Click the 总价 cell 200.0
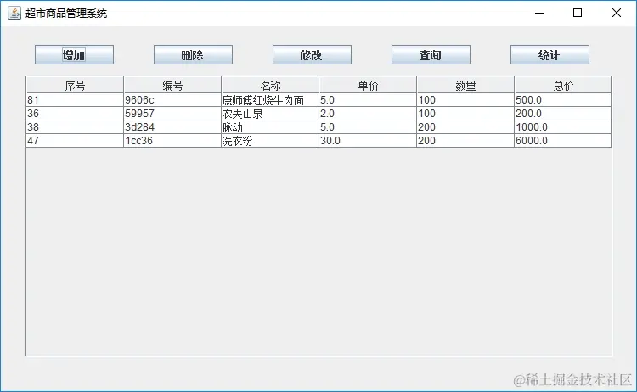Screen dimensions: 637x392 pyautogui.click(x=563, y=114)
